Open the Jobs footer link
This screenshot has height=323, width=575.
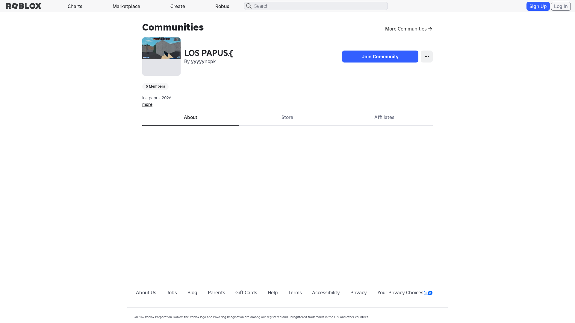[172, 292]
